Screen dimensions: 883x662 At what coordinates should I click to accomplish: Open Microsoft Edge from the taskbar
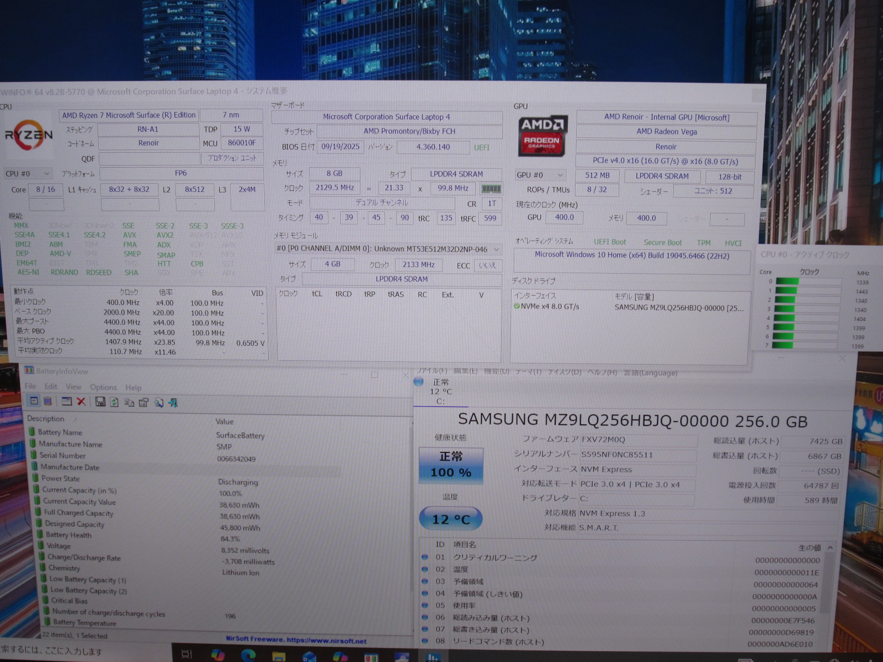(x=249, y=655)
